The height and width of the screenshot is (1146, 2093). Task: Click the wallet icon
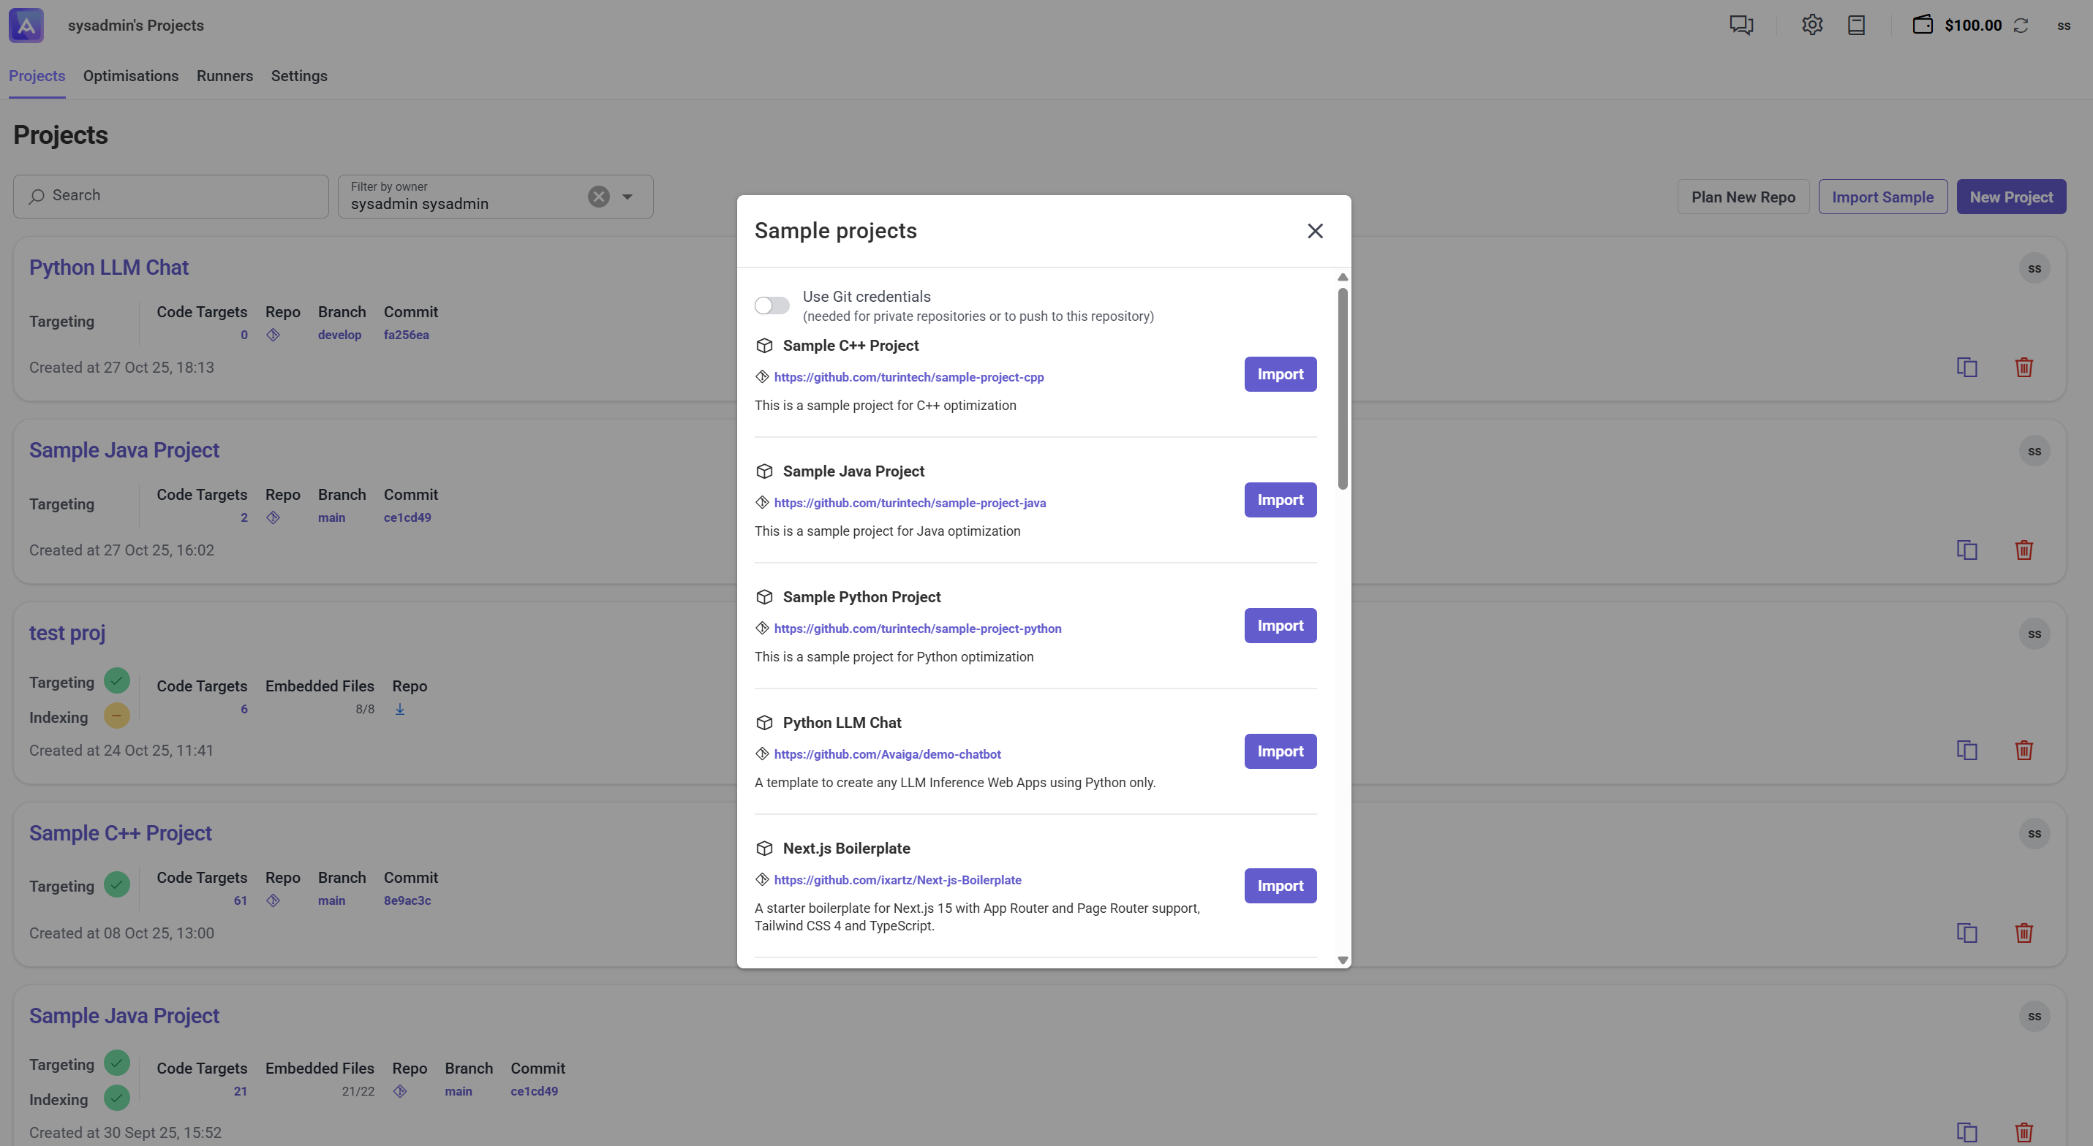click(x=1922, y=25)
